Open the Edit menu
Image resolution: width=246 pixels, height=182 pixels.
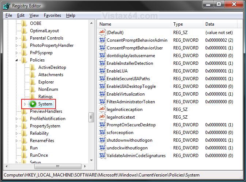[x=21, y=15]
